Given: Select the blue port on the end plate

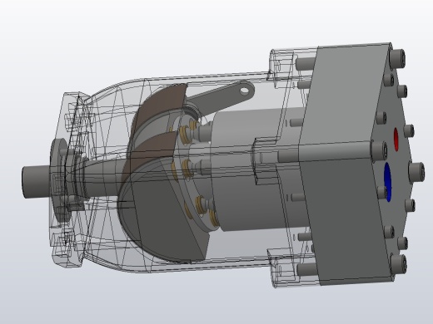Looking at the screenshot, I should coord(388,182).
